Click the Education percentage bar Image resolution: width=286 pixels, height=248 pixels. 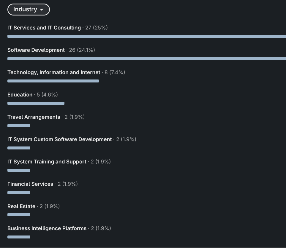36,103
